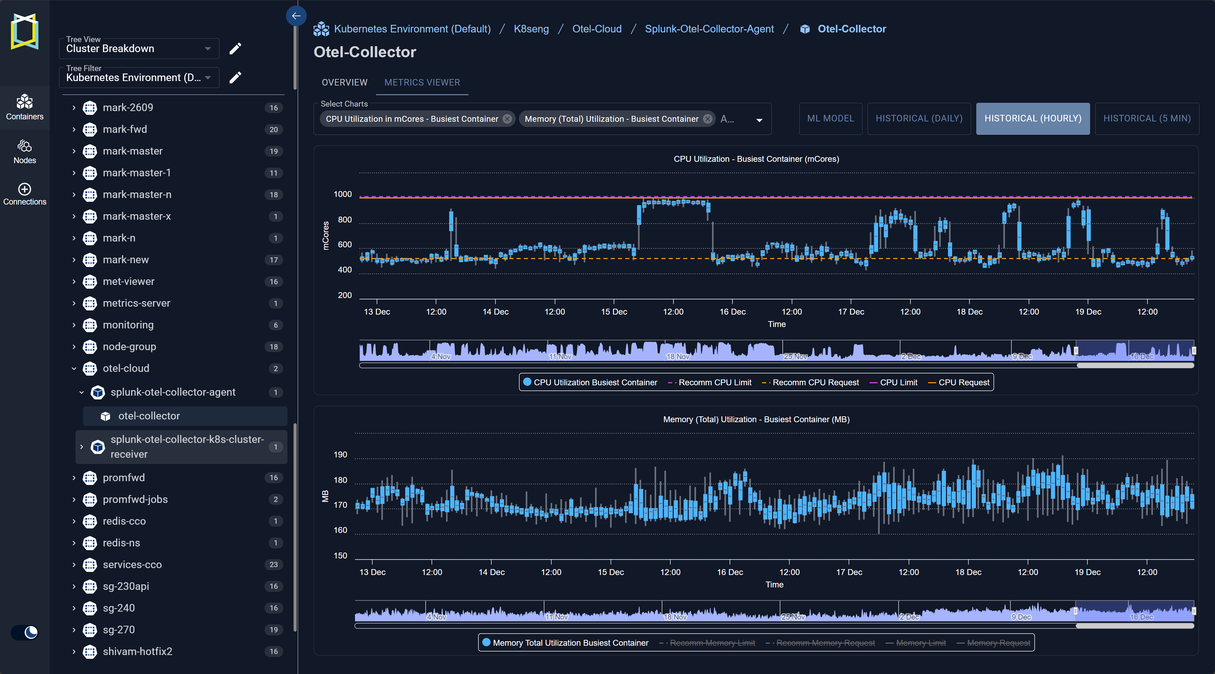Click the promfwd namespace icon
The image size is (1215, 674).
click(90, 478)
